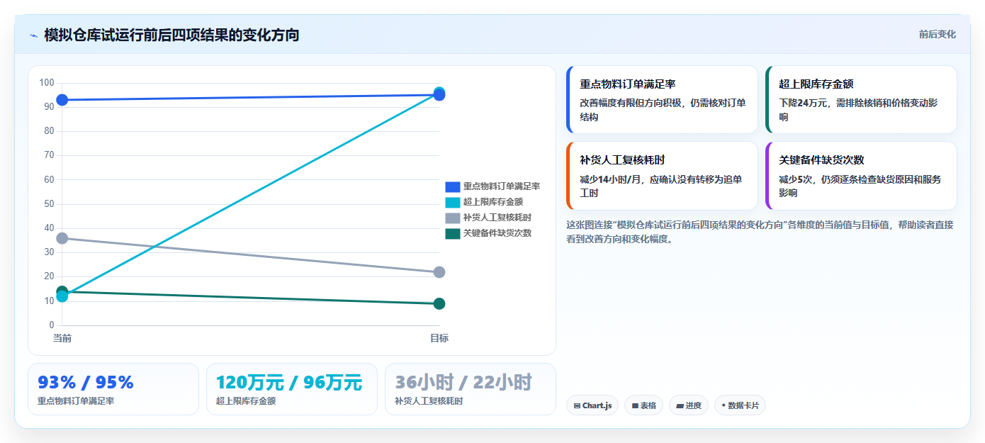
Task: Open the 重点物料订单满足率 insight card
Action: click(x=662, y=100)
